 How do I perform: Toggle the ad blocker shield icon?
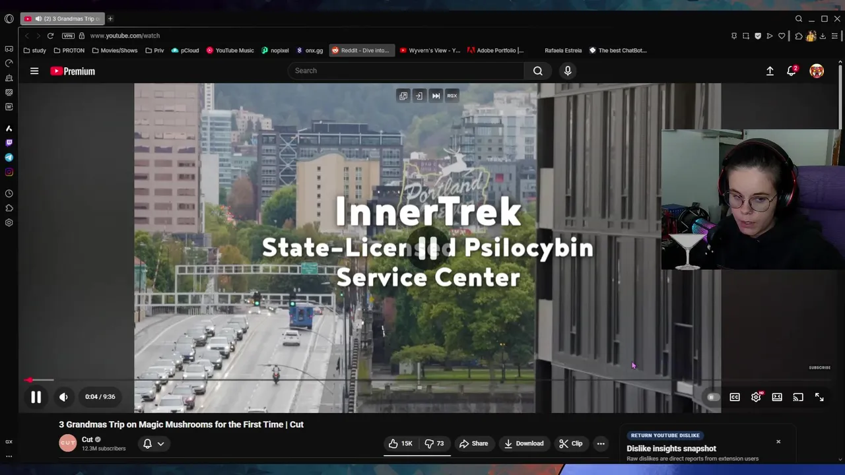758,36
